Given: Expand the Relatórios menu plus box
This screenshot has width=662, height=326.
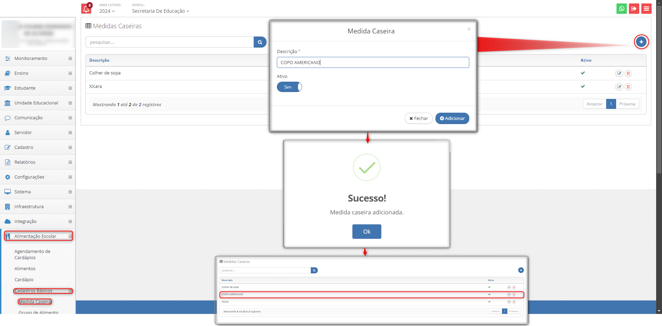Looking at the screenshot, I should (x=70, y=162).
